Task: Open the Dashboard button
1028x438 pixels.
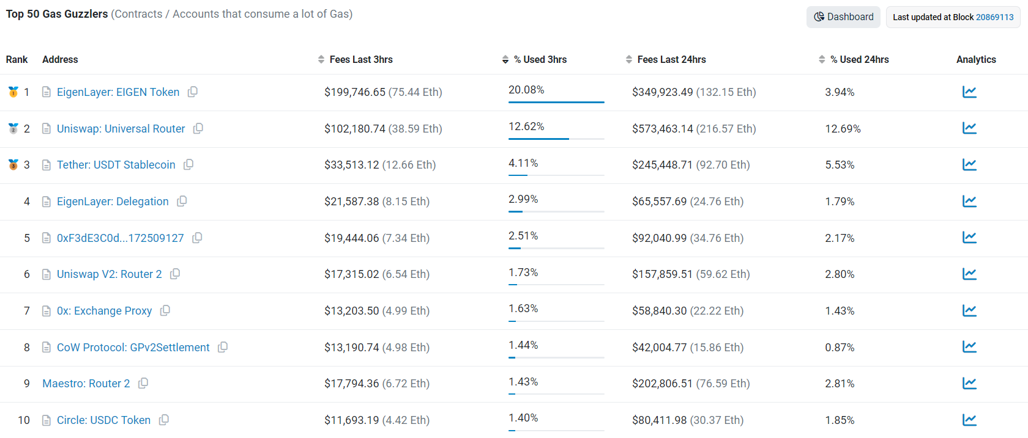Action: 844,17
